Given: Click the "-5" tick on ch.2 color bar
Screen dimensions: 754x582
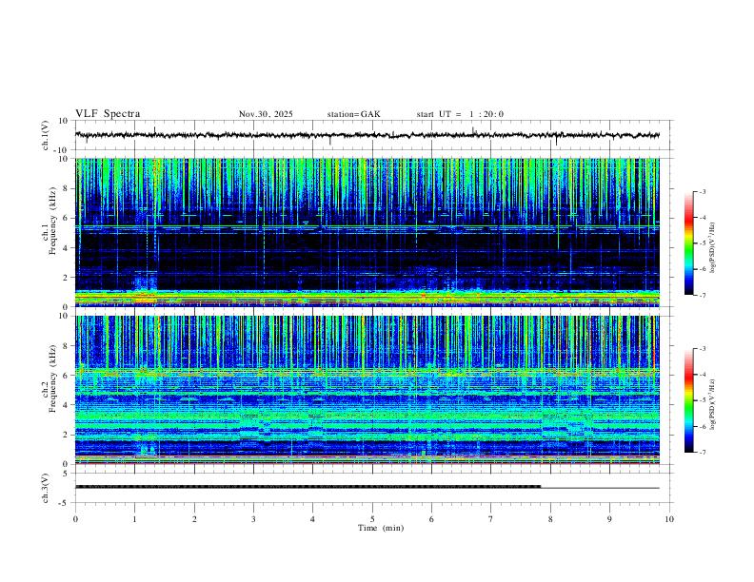Looking at the screenshot, I should (703, 400).
